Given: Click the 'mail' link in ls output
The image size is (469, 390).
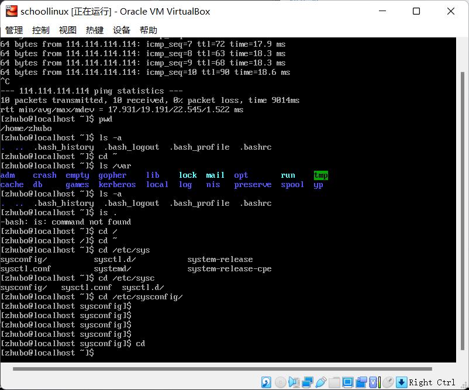Looking at the screenshot, I should [215, 175].
